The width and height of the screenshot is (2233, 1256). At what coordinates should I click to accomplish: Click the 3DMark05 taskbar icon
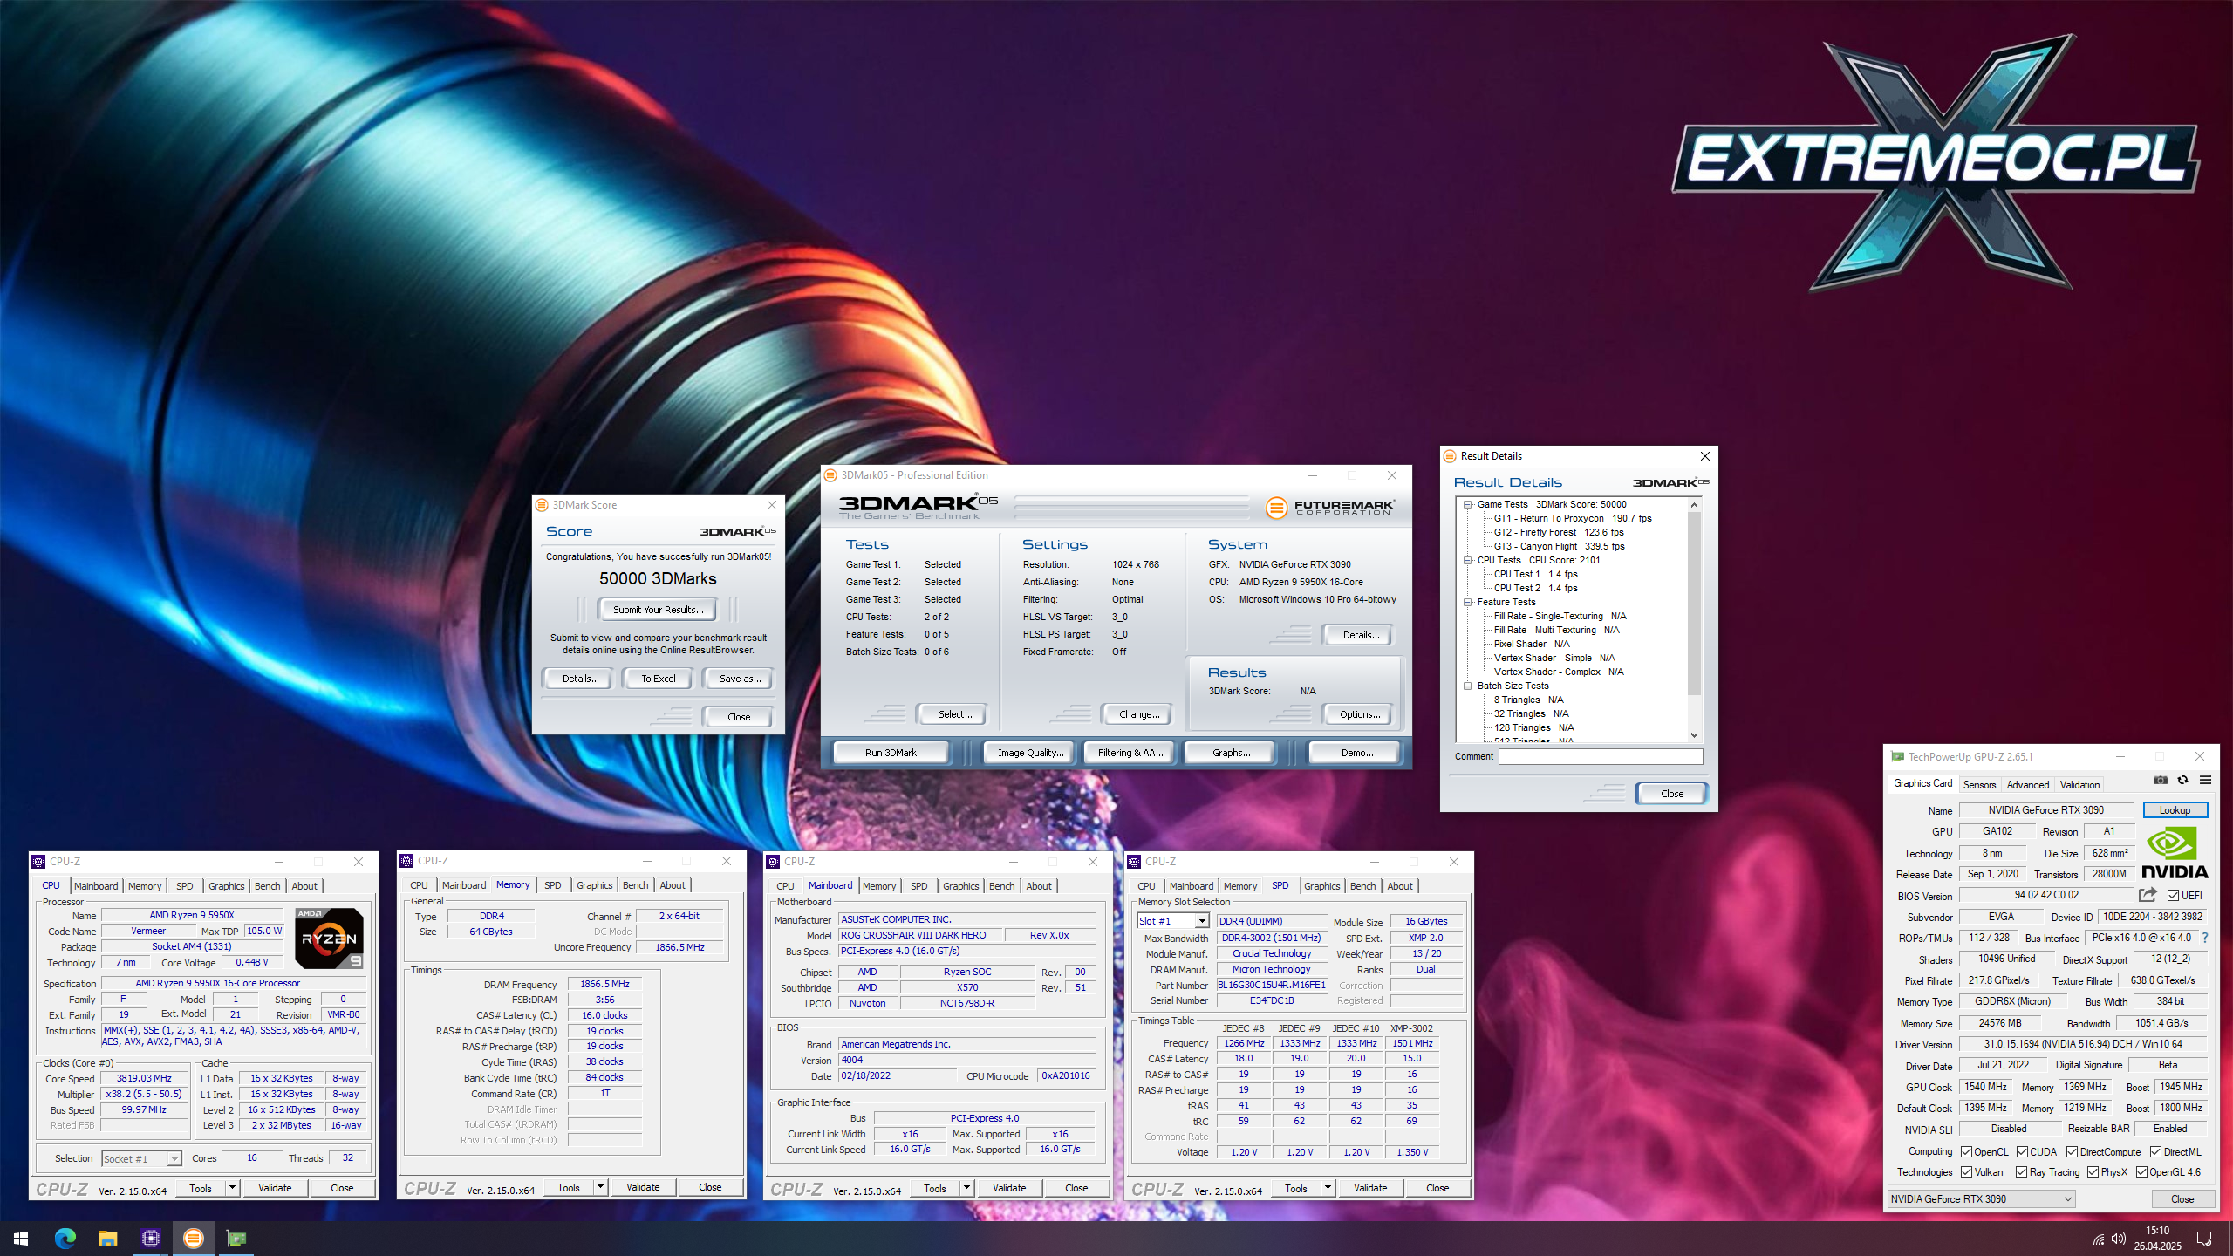click(193, 1238)
